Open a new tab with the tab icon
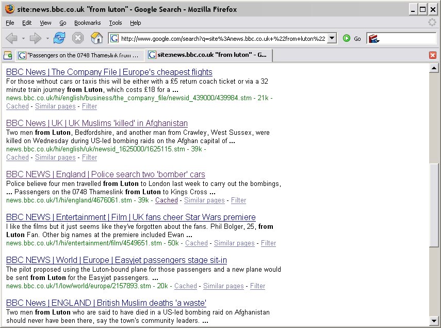 point(8,55)
